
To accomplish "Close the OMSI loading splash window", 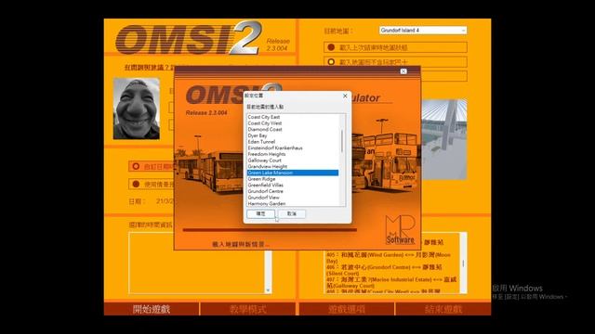I will [403, 71].
